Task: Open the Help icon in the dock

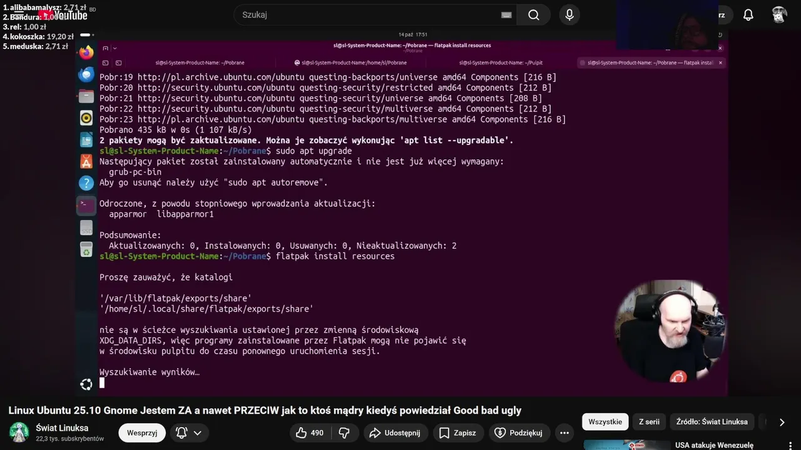Action: (x=86, y=183)
